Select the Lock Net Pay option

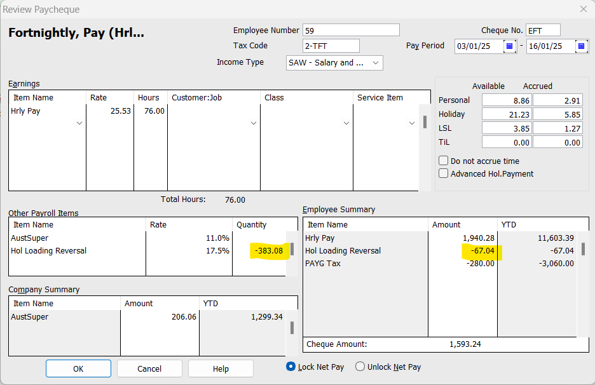pyautogui.click(x=291, y=367)
